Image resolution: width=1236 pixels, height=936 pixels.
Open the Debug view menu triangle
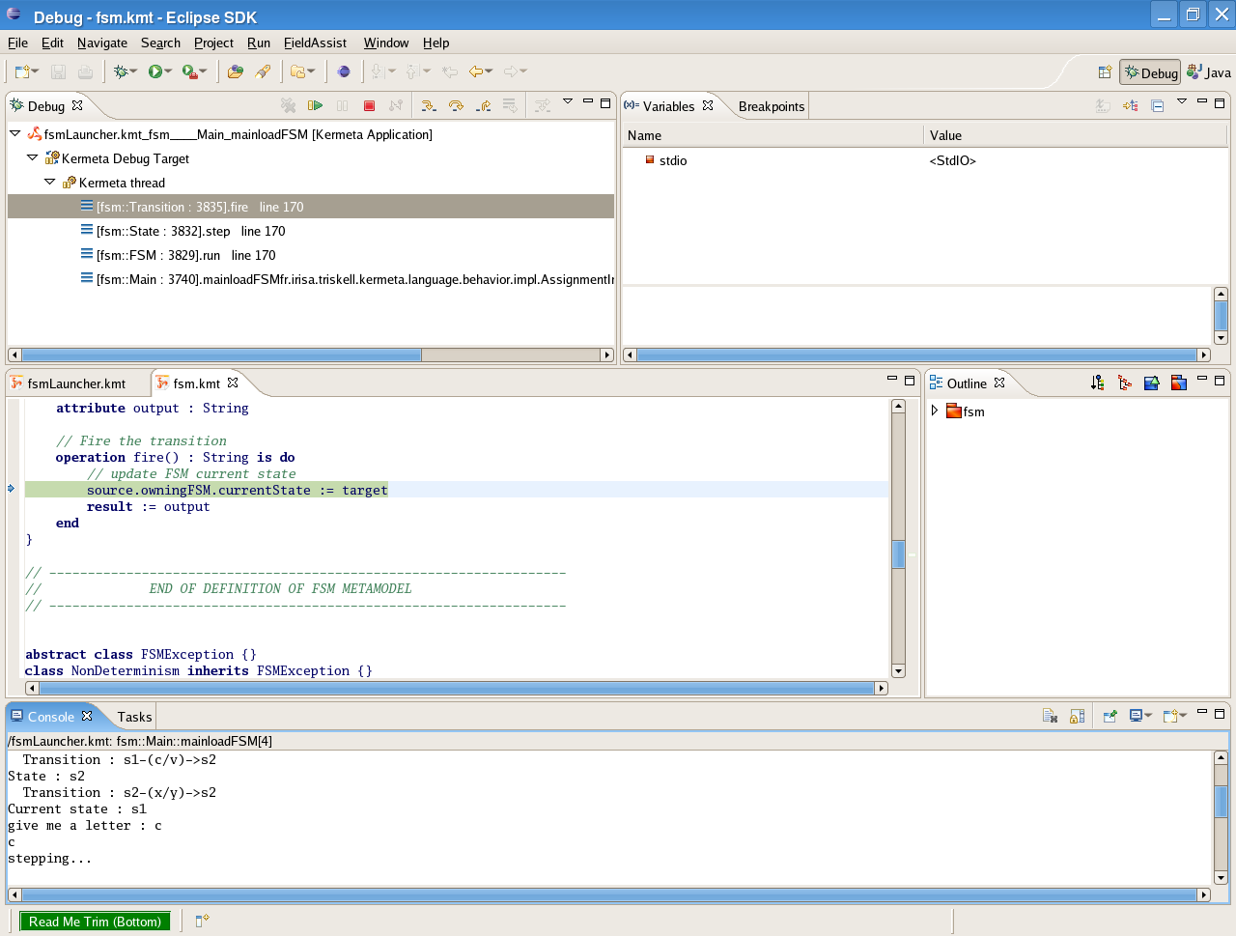(568, 101)
